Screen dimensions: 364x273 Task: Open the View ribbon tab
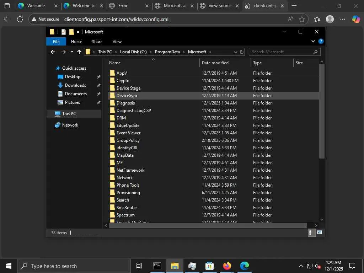point(117,42)
